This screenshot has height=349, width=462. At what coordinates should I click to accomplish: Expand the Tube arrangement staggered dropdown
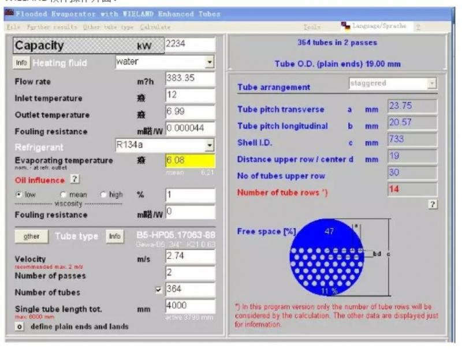click(x=432, y=83)
